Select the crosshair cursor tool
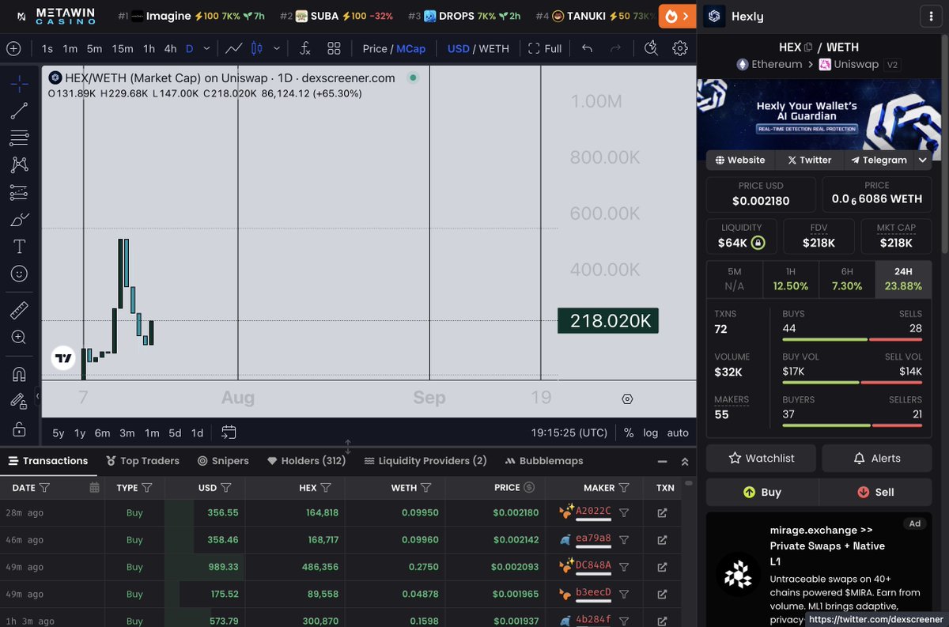 click(19, 83)
